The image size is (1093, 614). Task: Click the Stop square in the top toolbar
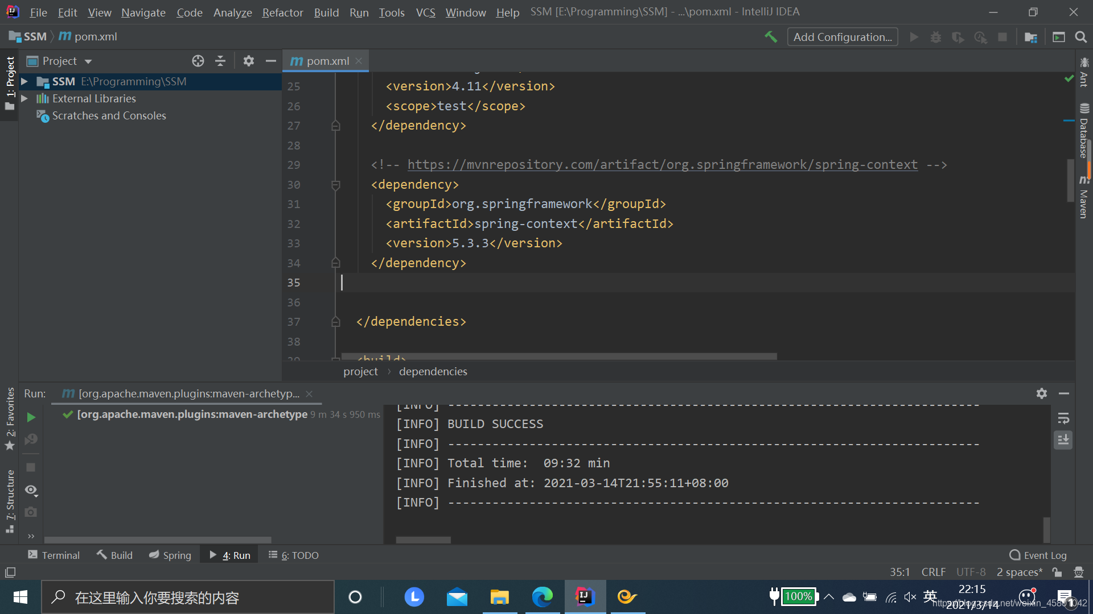(x=1002, y=37)
